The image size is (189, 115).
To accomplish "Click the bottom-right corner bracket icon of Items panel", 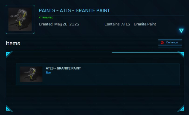I will click(x=181, y=108).
